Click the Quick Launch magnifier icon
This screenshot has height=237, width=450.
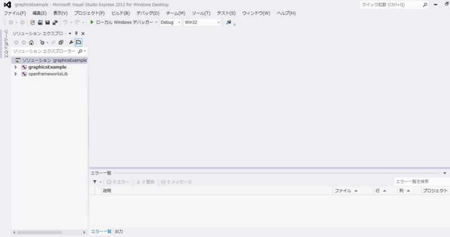point(425,4)
